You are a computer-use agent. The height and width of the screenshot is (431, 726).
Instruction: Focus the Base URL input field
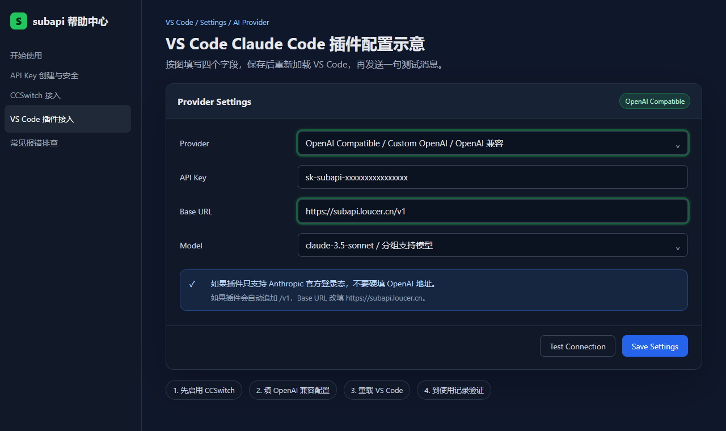tap(492, 212)
